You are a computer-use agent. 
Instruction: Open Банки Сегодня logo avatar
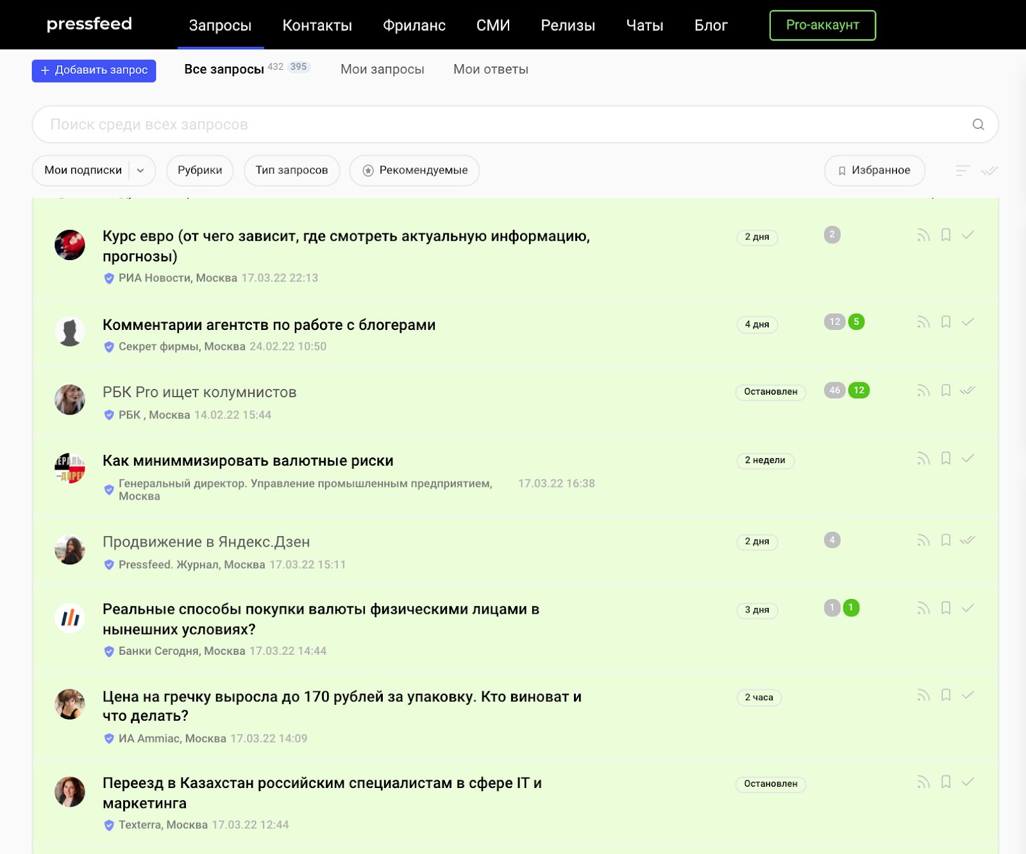[70, 618]
